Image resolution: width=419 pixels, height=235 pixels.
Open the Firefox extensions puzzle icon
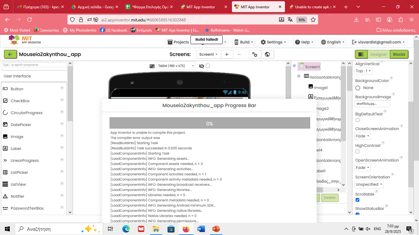[401, 20]
